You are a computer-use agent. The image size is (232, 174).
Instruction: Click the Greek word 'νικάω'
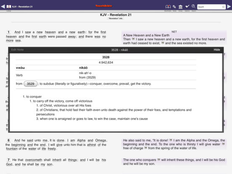pyautogui.click(x=21, y=68)
